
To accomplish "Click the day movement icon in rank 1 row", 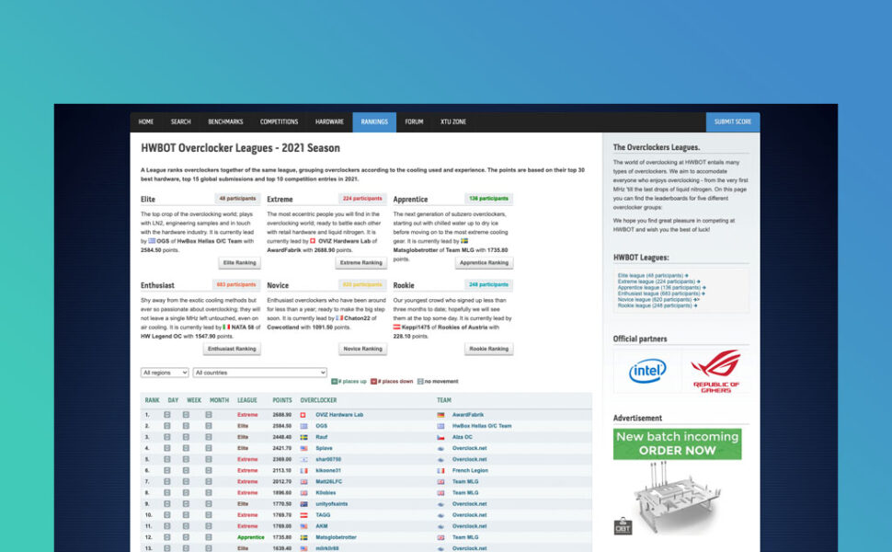I will coord(167,415).
